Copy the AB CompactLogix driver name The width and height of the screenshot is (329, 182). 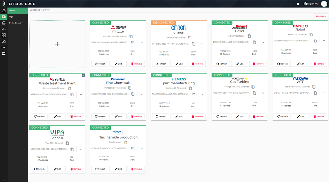coord(249,36)
